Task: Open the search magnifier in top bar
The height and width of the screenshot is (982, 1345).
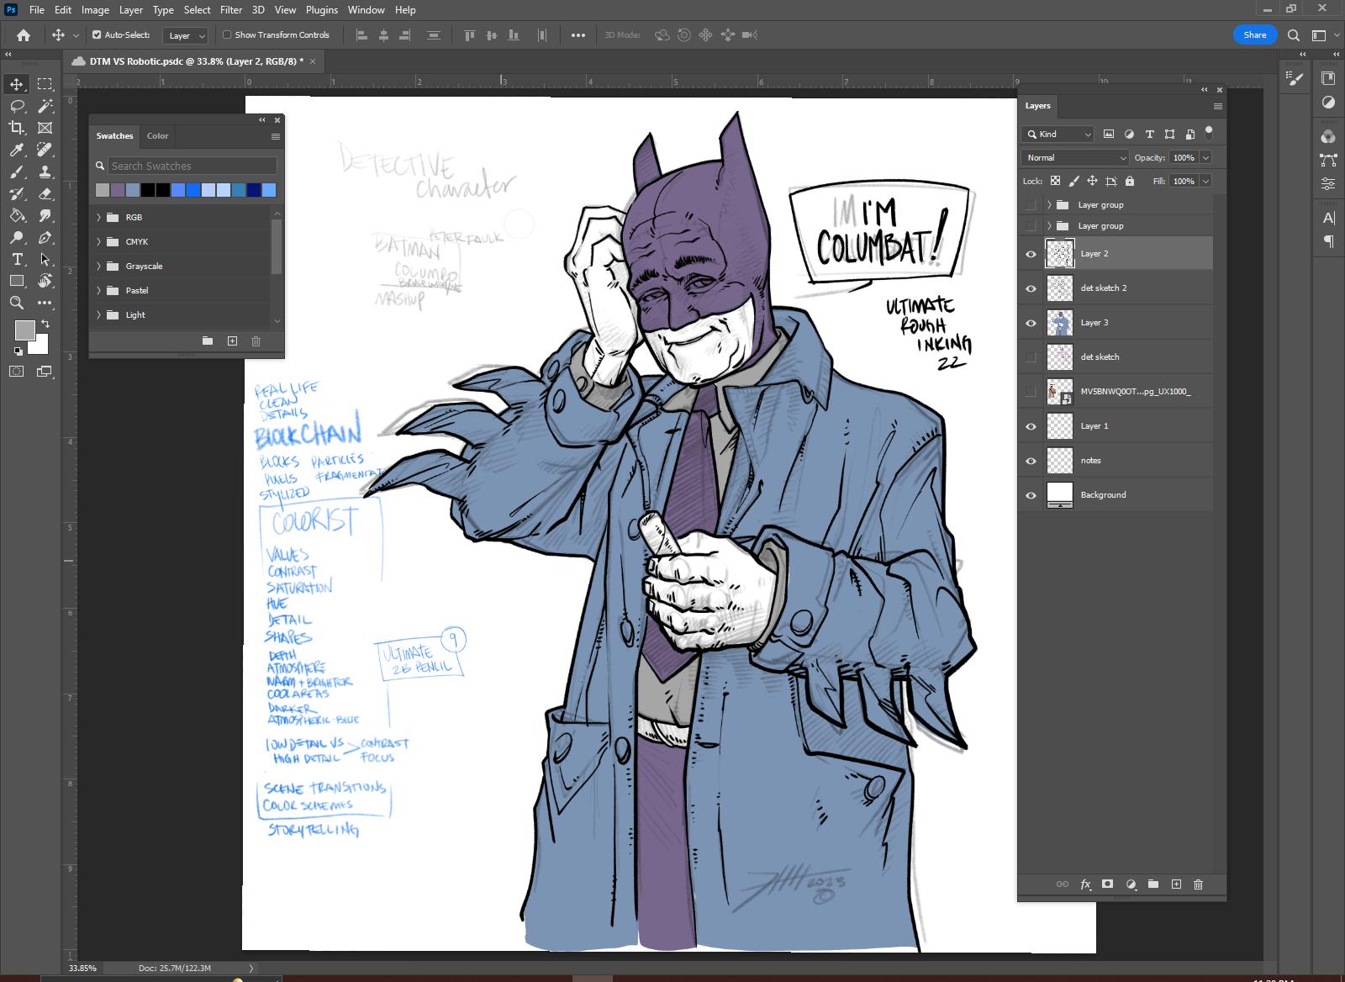Action: (x=1294, y=35)
